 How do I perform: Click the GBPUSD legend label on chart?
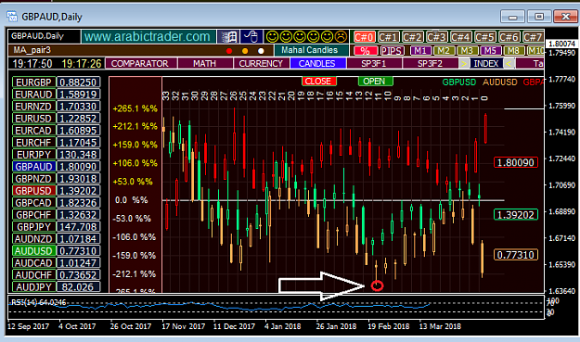[x=459, y=82]
